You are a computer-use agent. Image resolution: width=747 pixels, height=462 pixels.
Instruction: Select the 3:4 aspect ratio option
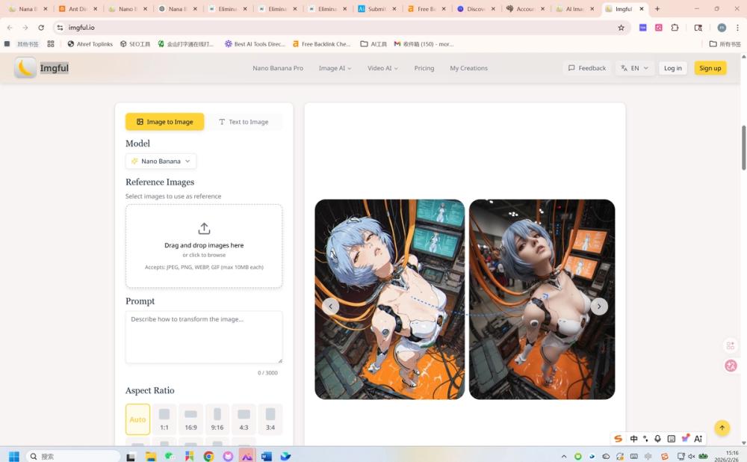click(x=270, y=419)
